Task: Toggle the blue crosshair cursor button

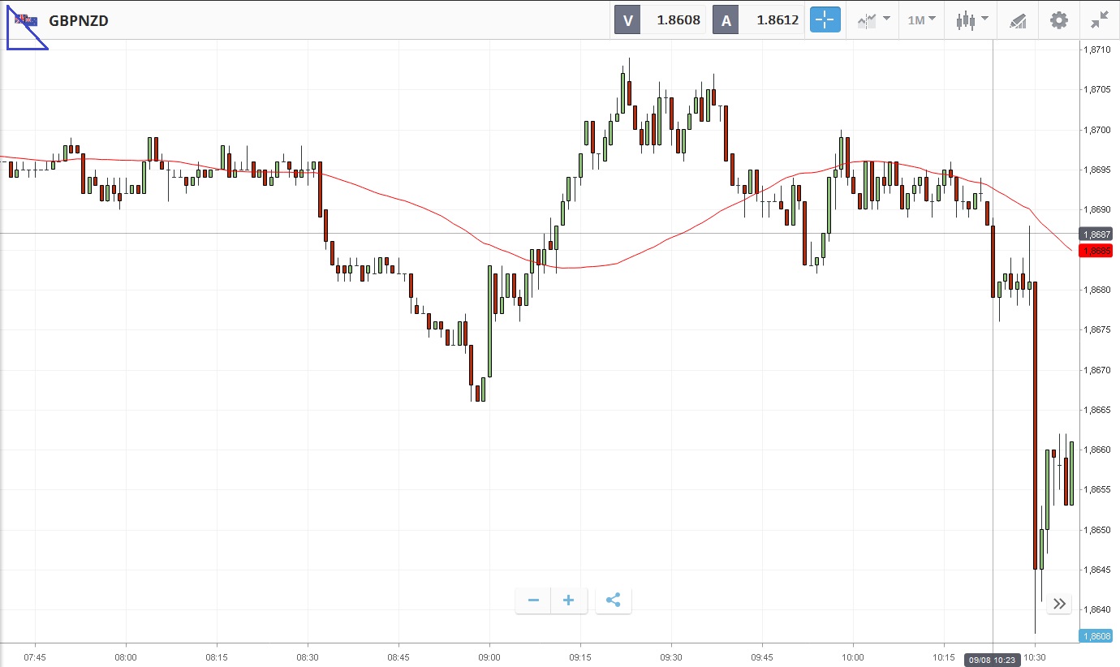Action: click(825, 20)
